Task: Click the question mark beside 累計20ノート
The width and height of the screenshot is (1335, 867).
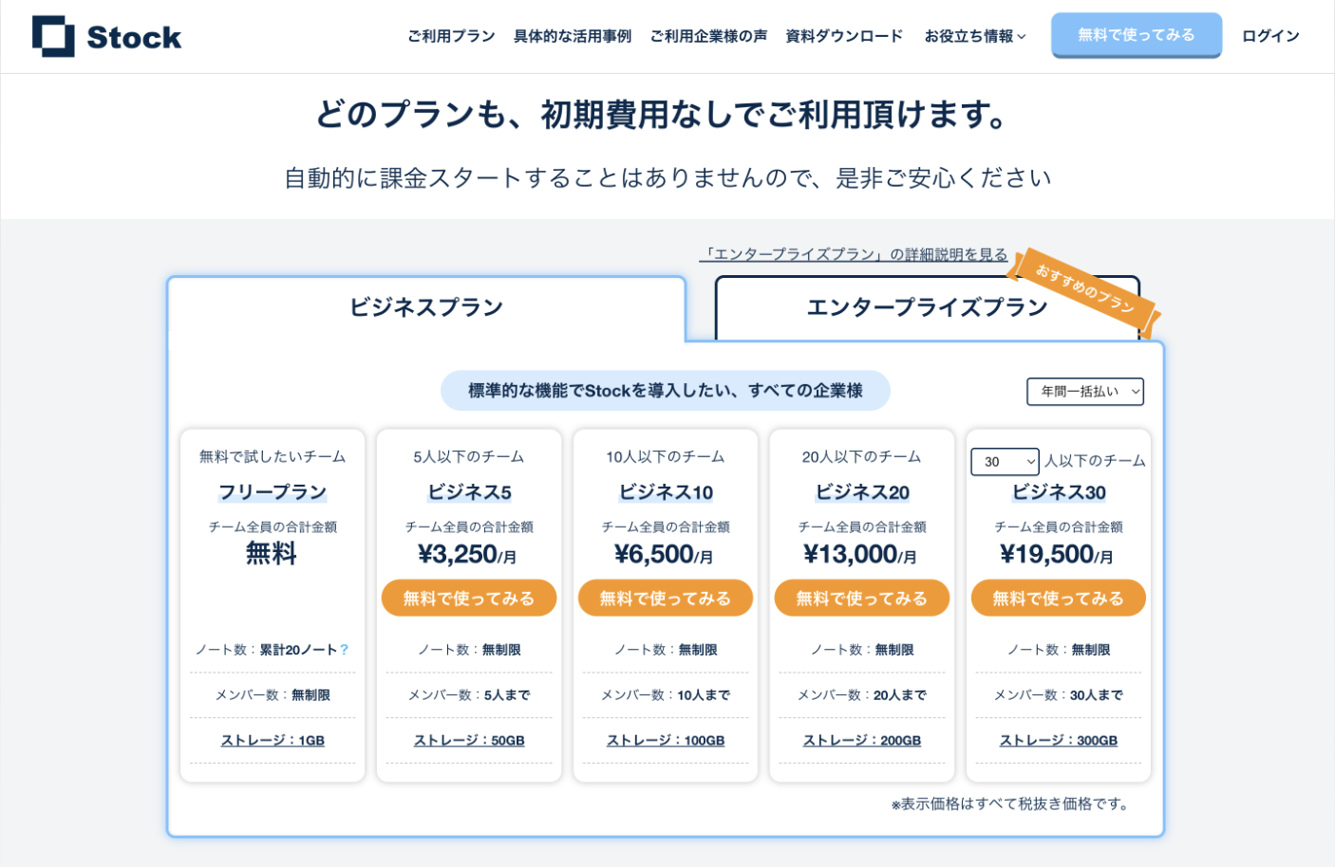Action: (x=344, y=650)
